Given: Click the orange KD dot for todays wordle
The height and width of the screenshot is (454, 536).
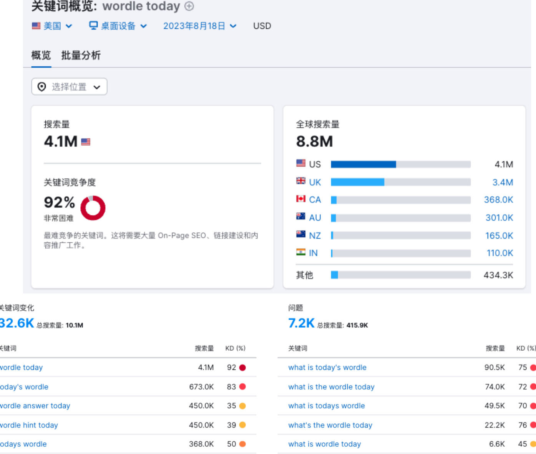Looking at the screenshot, I should [x=242, y=444].
